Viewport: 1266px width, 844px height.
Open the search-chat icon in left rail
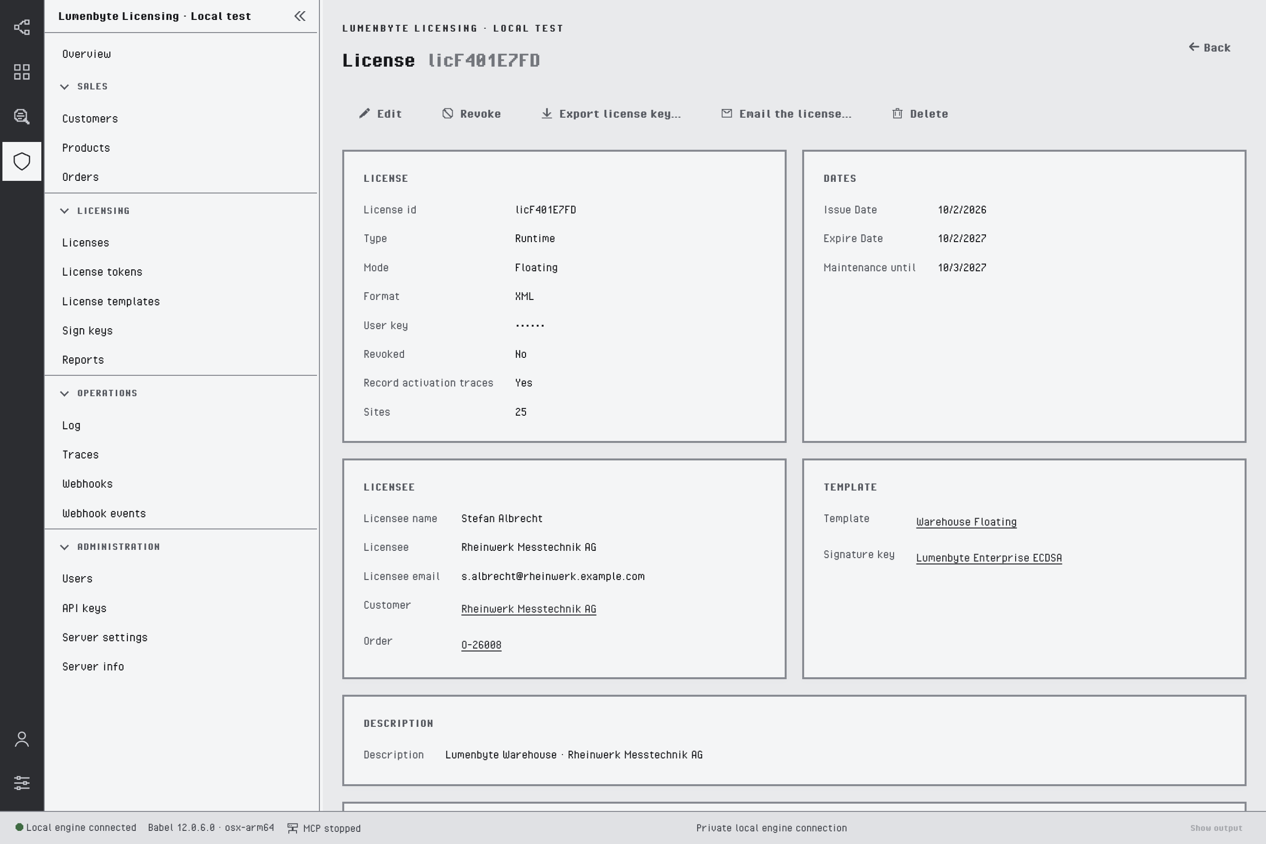click(x=21, y=116)
